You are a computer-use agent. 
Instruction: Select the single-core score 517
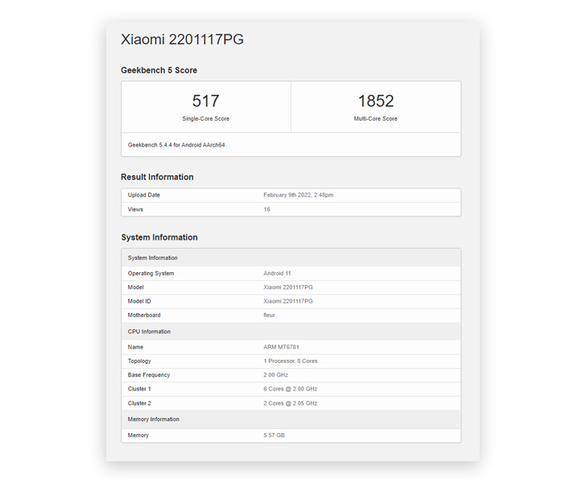click(205, 101)
